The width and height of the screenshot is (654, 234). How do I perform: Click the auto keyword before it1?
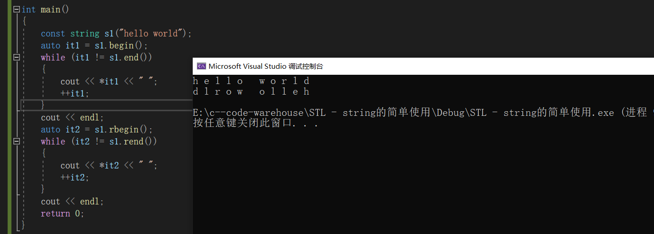(50, 45)
